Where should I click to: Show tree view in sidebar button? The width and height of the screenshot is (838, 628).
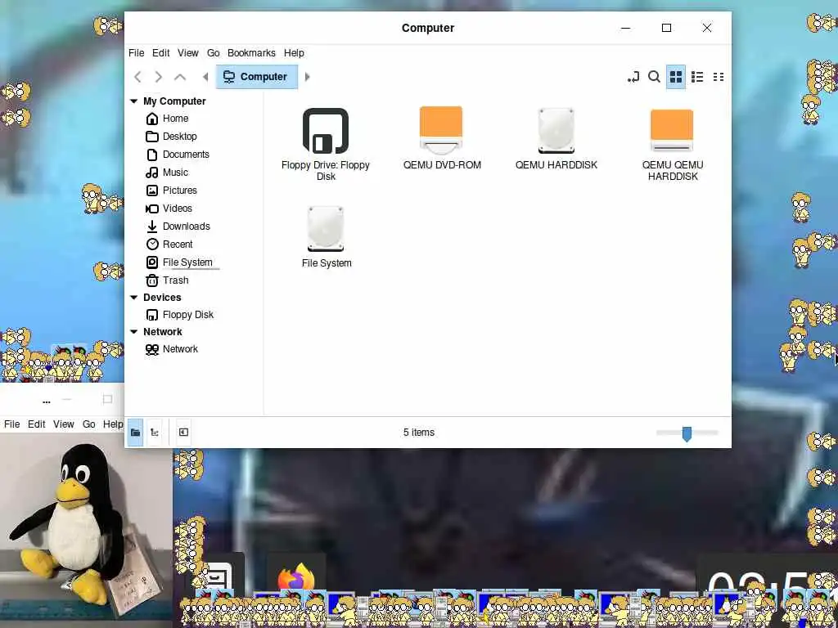tap(155, 433)
